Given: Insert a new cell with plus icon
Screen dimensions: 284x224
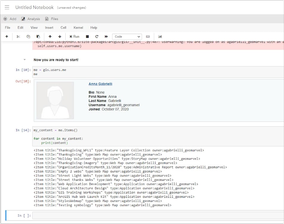Looking at the screenshot, I should click(x=7, y=37).
